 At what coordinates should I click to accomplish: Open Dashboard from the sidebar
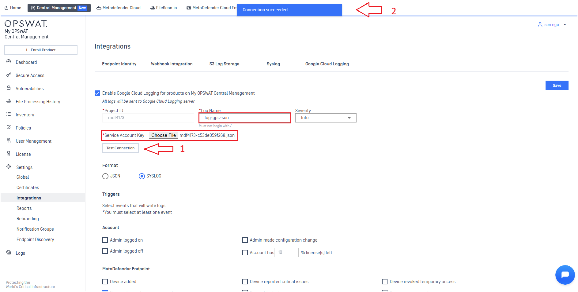tap(26, 62)
